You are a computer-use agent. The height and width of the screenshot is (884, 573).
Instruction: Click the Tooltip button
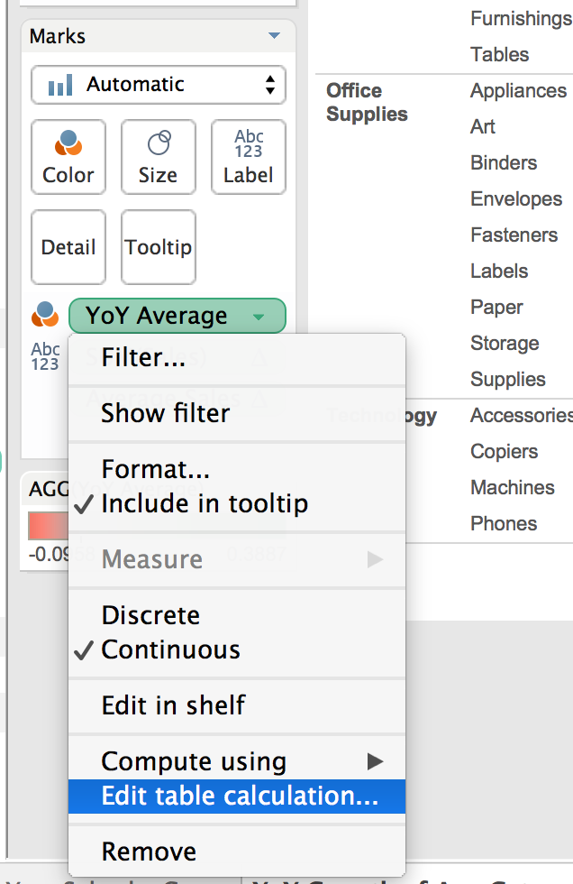point(158,247)
